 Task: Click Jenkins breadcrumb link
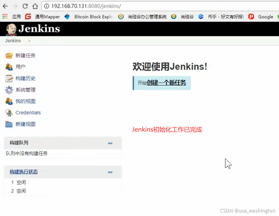click(13, 41)
